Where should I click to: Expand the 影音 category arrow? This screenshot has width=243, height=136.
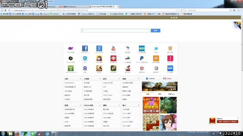coord(119,79)
